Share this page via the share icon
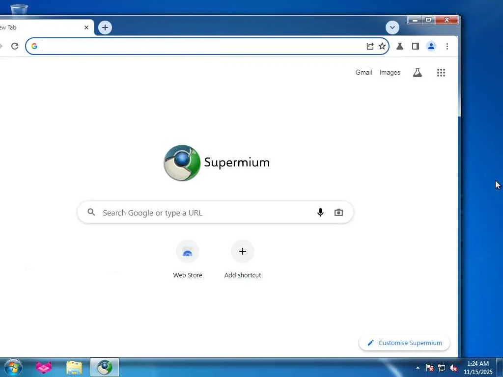Screen dimensions: 503x377 pyautogui.click(x=370, y=46)
